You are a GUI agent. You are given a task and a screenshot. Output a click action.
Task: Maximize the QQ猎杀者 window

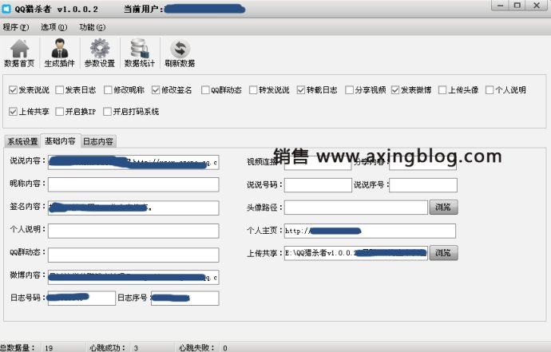(517, 6)
